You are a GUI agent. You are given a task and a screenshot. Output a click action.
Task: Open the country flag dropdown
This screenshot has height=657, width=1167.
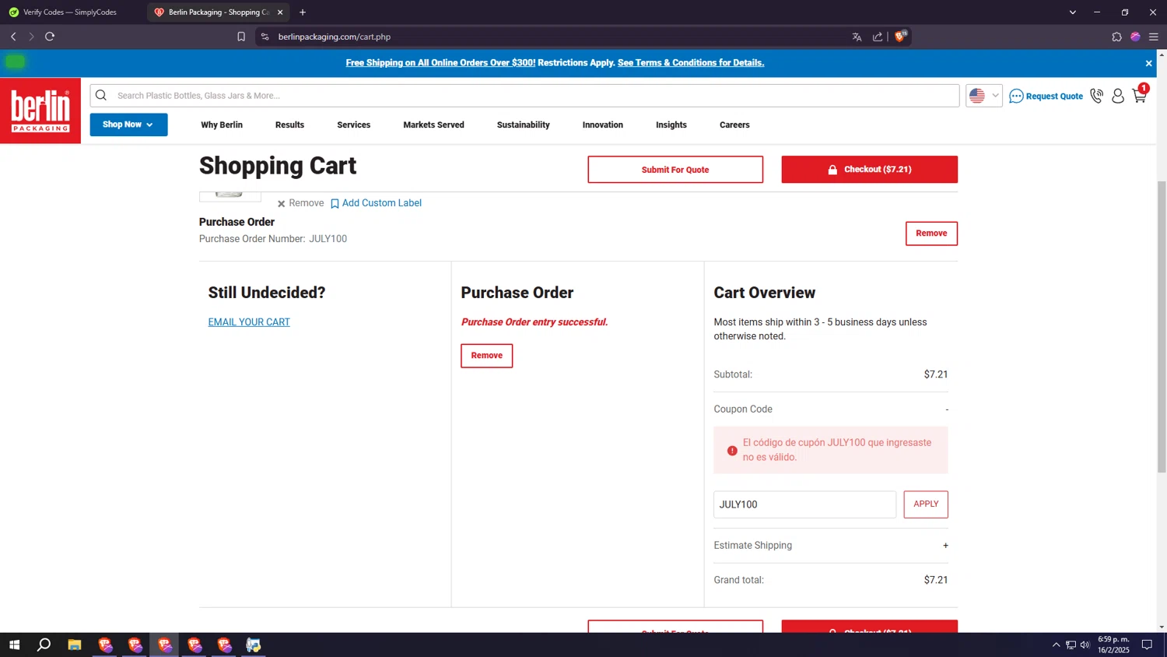click(x=984, y=96)
